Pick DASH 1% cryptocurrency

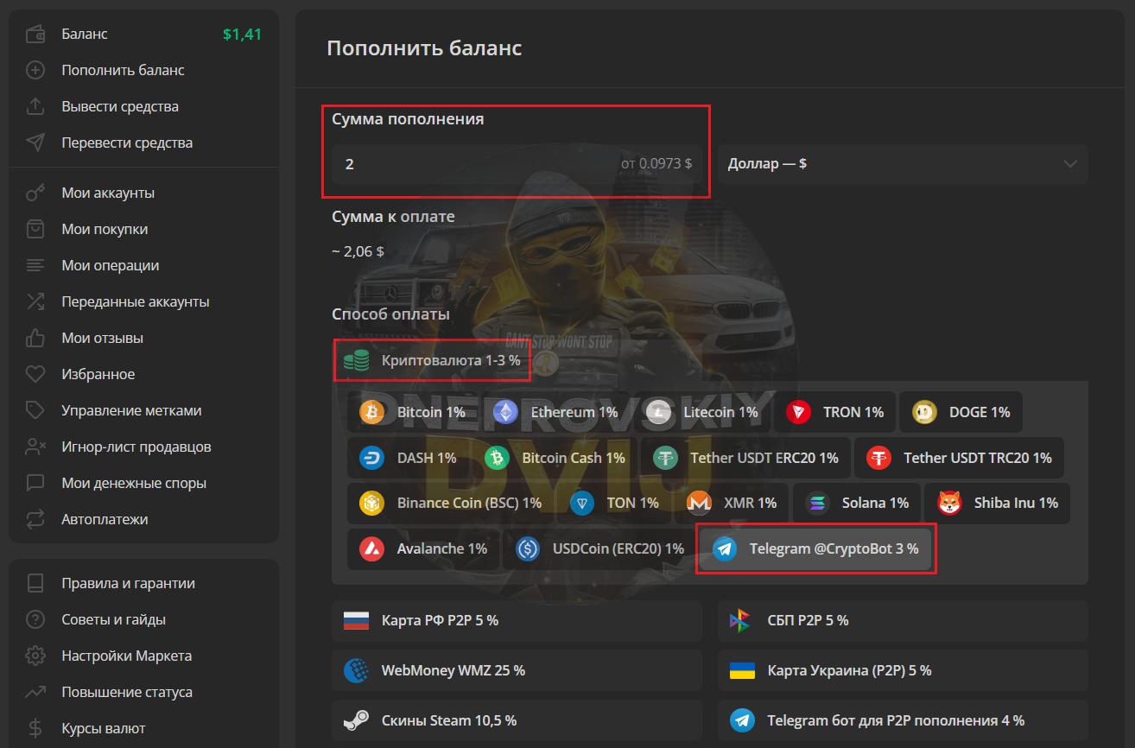coord(409,458)
